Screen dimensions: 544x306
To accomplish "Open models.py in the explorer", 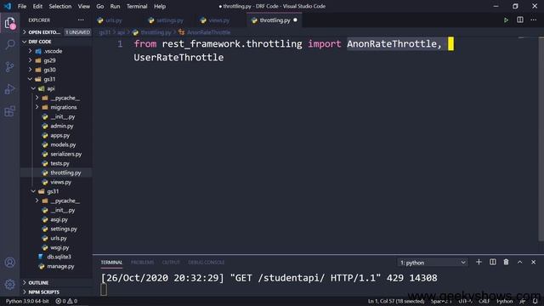I will point(63,144).
